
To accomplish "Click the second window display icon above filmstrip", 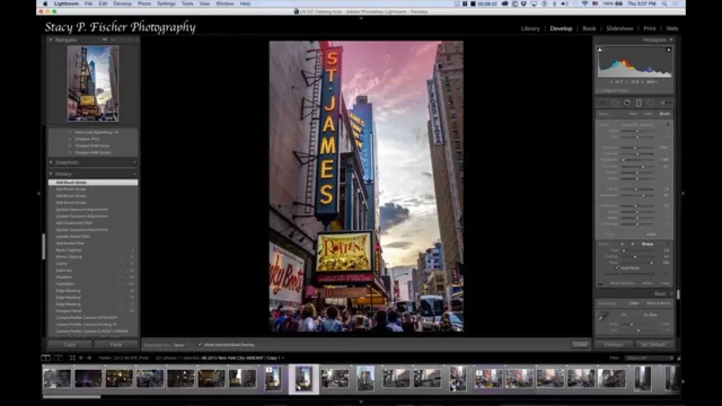I will pos(59,358).
